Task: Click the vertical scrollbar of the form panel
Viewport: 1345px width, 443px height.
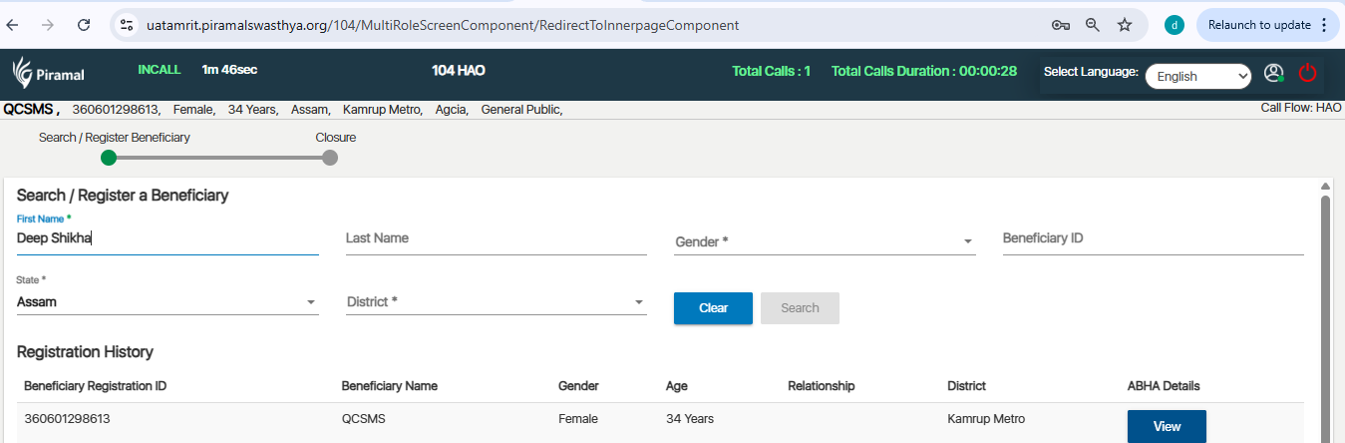Action: [1325, 299]
